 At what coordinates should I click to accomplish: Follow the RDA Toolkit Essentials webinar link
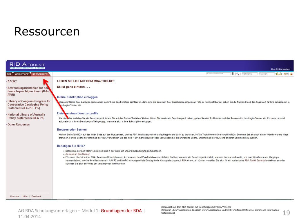coord(256,160)
